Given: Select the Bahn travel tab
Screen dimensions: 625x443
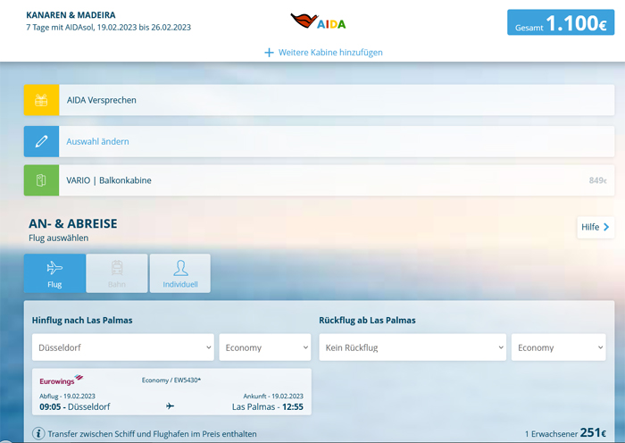Looking at the screenshot, I should point(117,273).
